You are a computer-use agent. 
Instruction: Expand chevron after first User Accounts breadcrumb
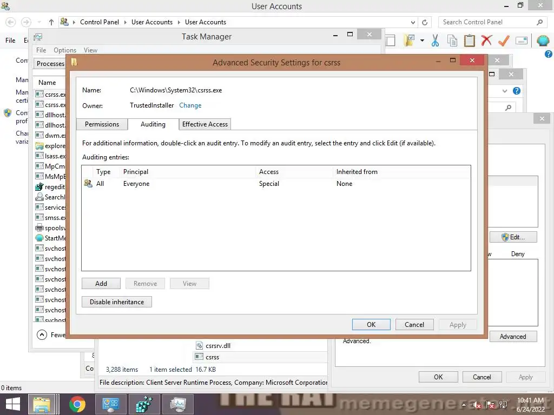(179, 22)
